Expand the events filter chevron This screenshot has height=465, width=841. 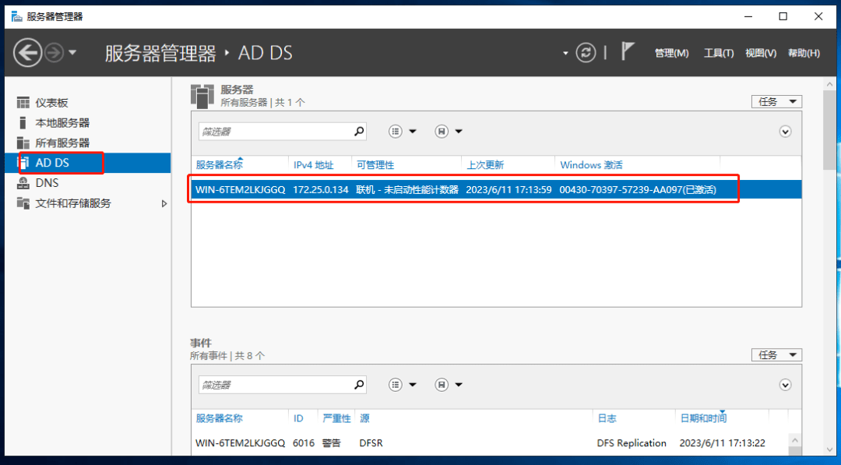point(785,385)
